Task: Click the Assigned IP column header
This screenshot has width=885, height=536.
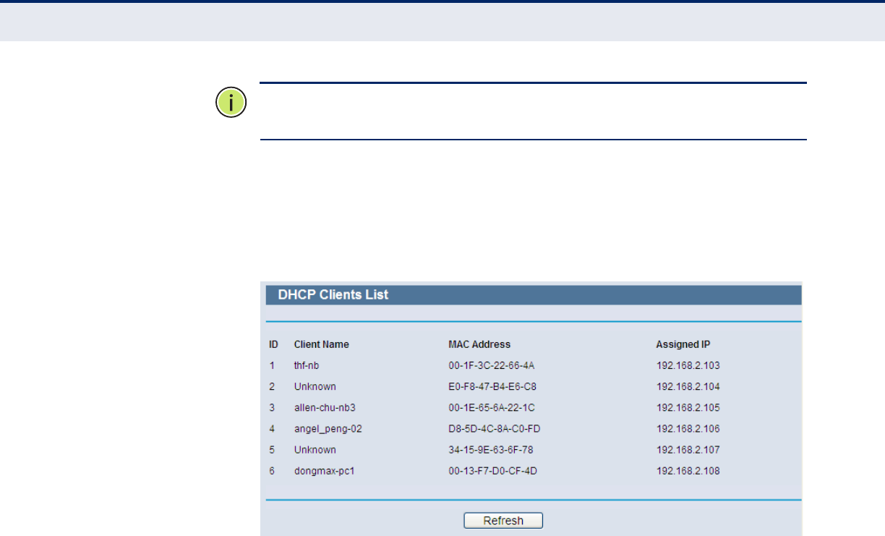Action: click(x=683, y=344)
